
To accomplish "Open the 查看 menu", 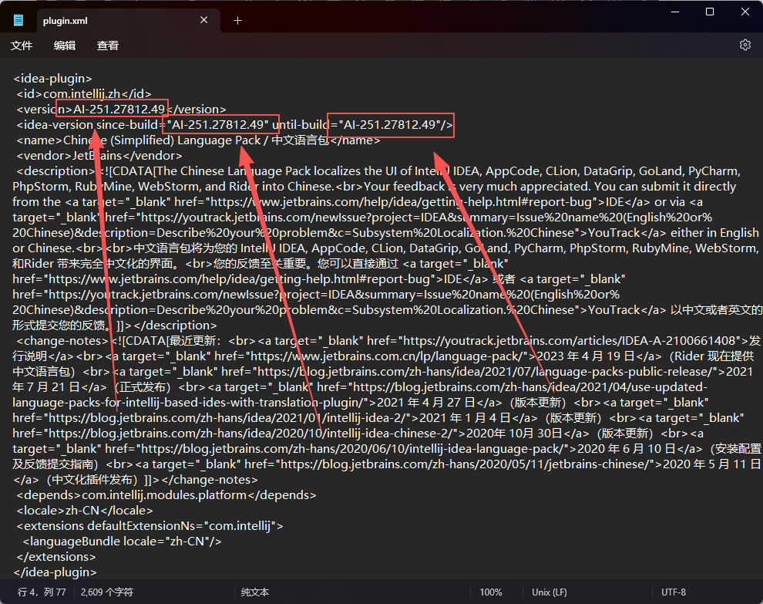I will point(108,46).
